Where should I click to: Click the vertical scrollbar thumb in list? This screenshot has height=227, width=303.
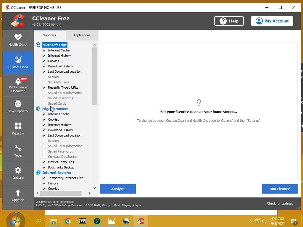(x=94, y=76)
